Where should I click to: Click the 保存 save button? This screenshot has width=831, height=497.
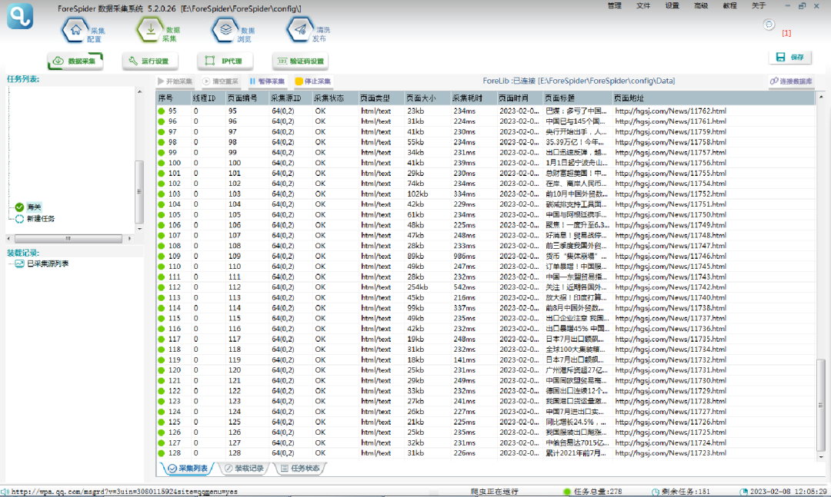pos(789,57)
